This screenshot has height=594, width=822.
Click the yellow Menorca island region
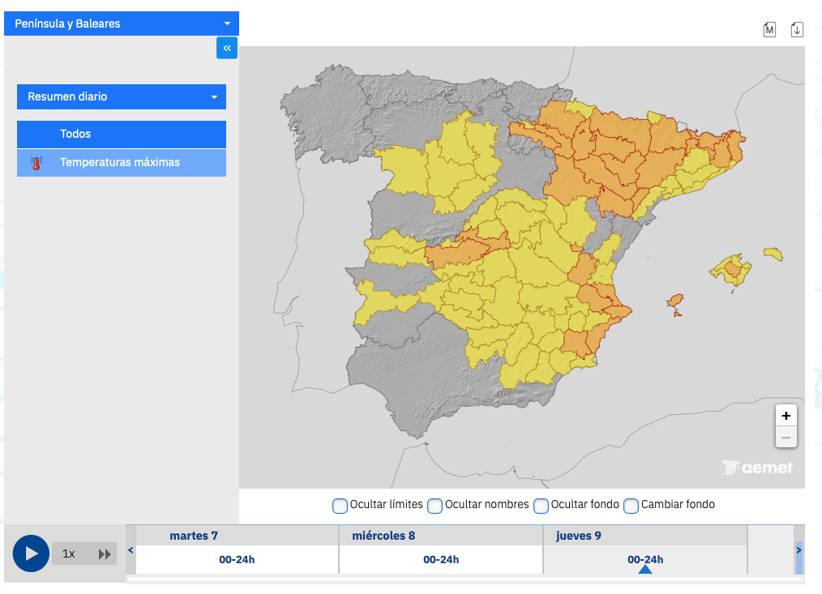773,254
